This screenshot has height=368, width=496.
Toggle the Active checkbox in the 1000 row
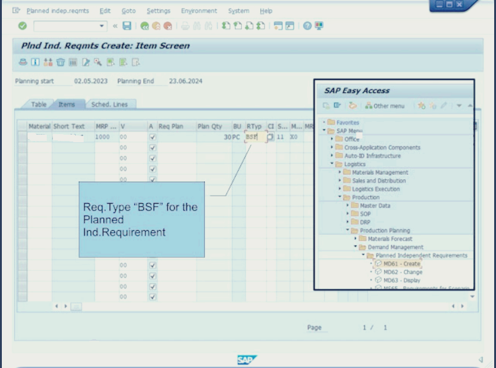tap(153, 137)
